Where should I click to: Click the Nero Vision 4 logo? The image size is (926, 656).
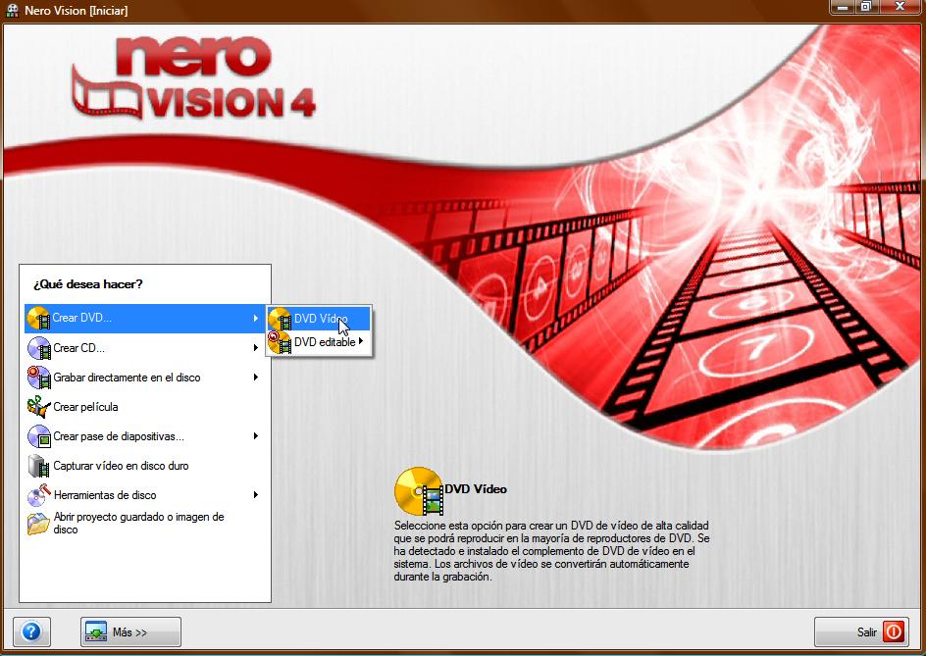193,77
